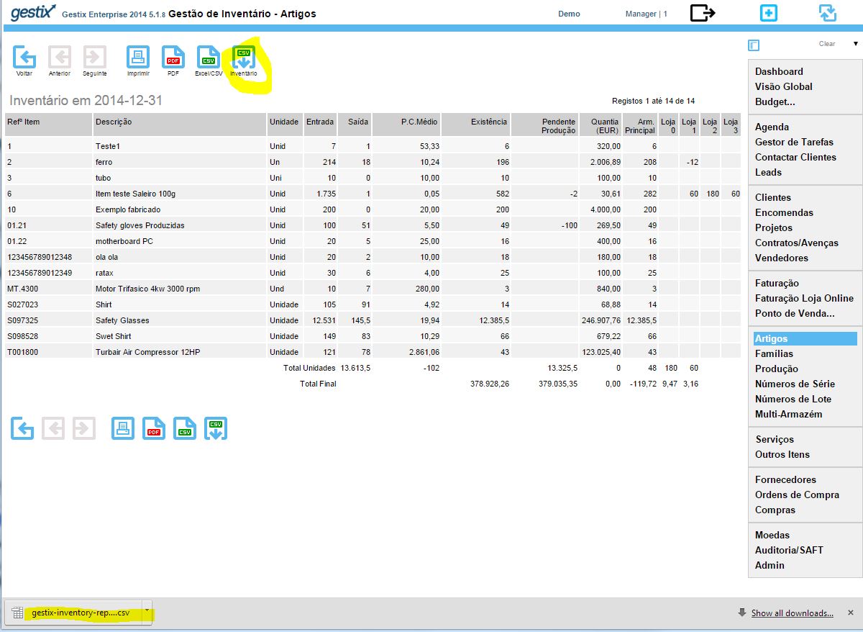Open Faturação in sidebar menu
This screenshot has height=632, width=863.
pos(777,283)
